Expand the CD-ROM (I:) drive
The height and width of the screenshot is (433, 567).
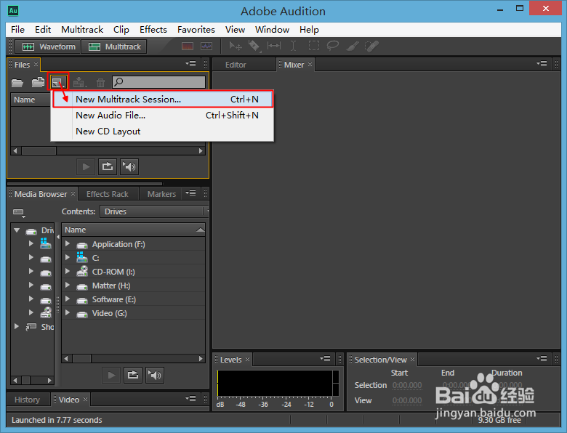click(68, 272)
